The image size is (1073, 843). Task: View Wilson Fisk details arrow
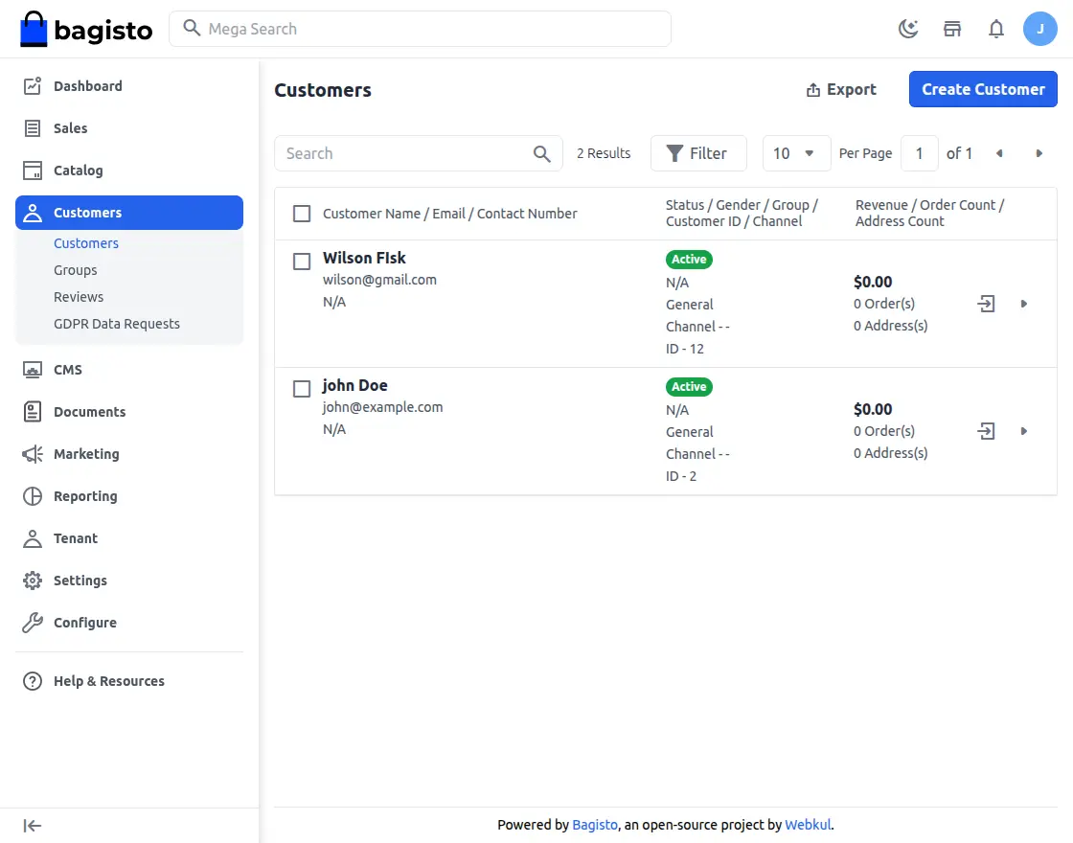click(x=1024, y=304)
